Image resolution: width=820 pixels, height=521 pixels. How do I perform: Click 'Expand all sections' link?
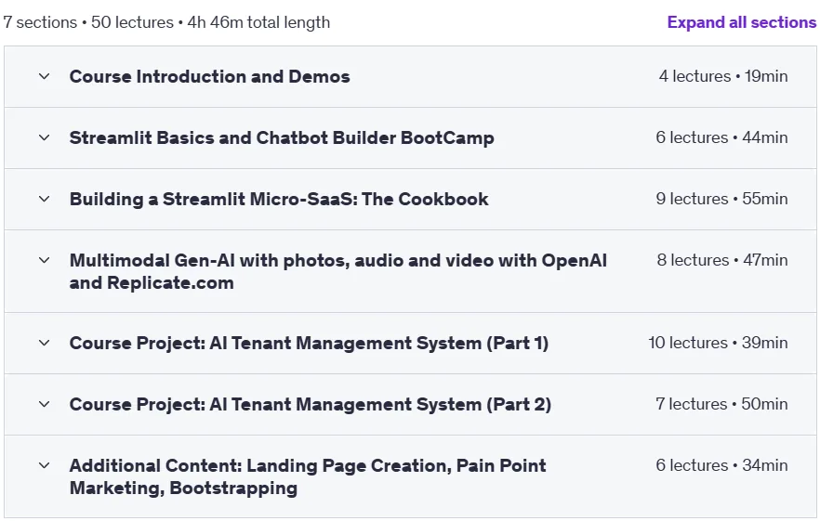coord(742,22)
